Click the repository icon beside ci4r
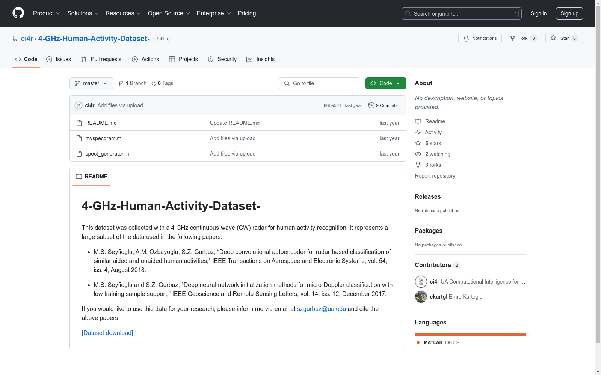This screenshot has height=375, width=601. pos(15,39)
